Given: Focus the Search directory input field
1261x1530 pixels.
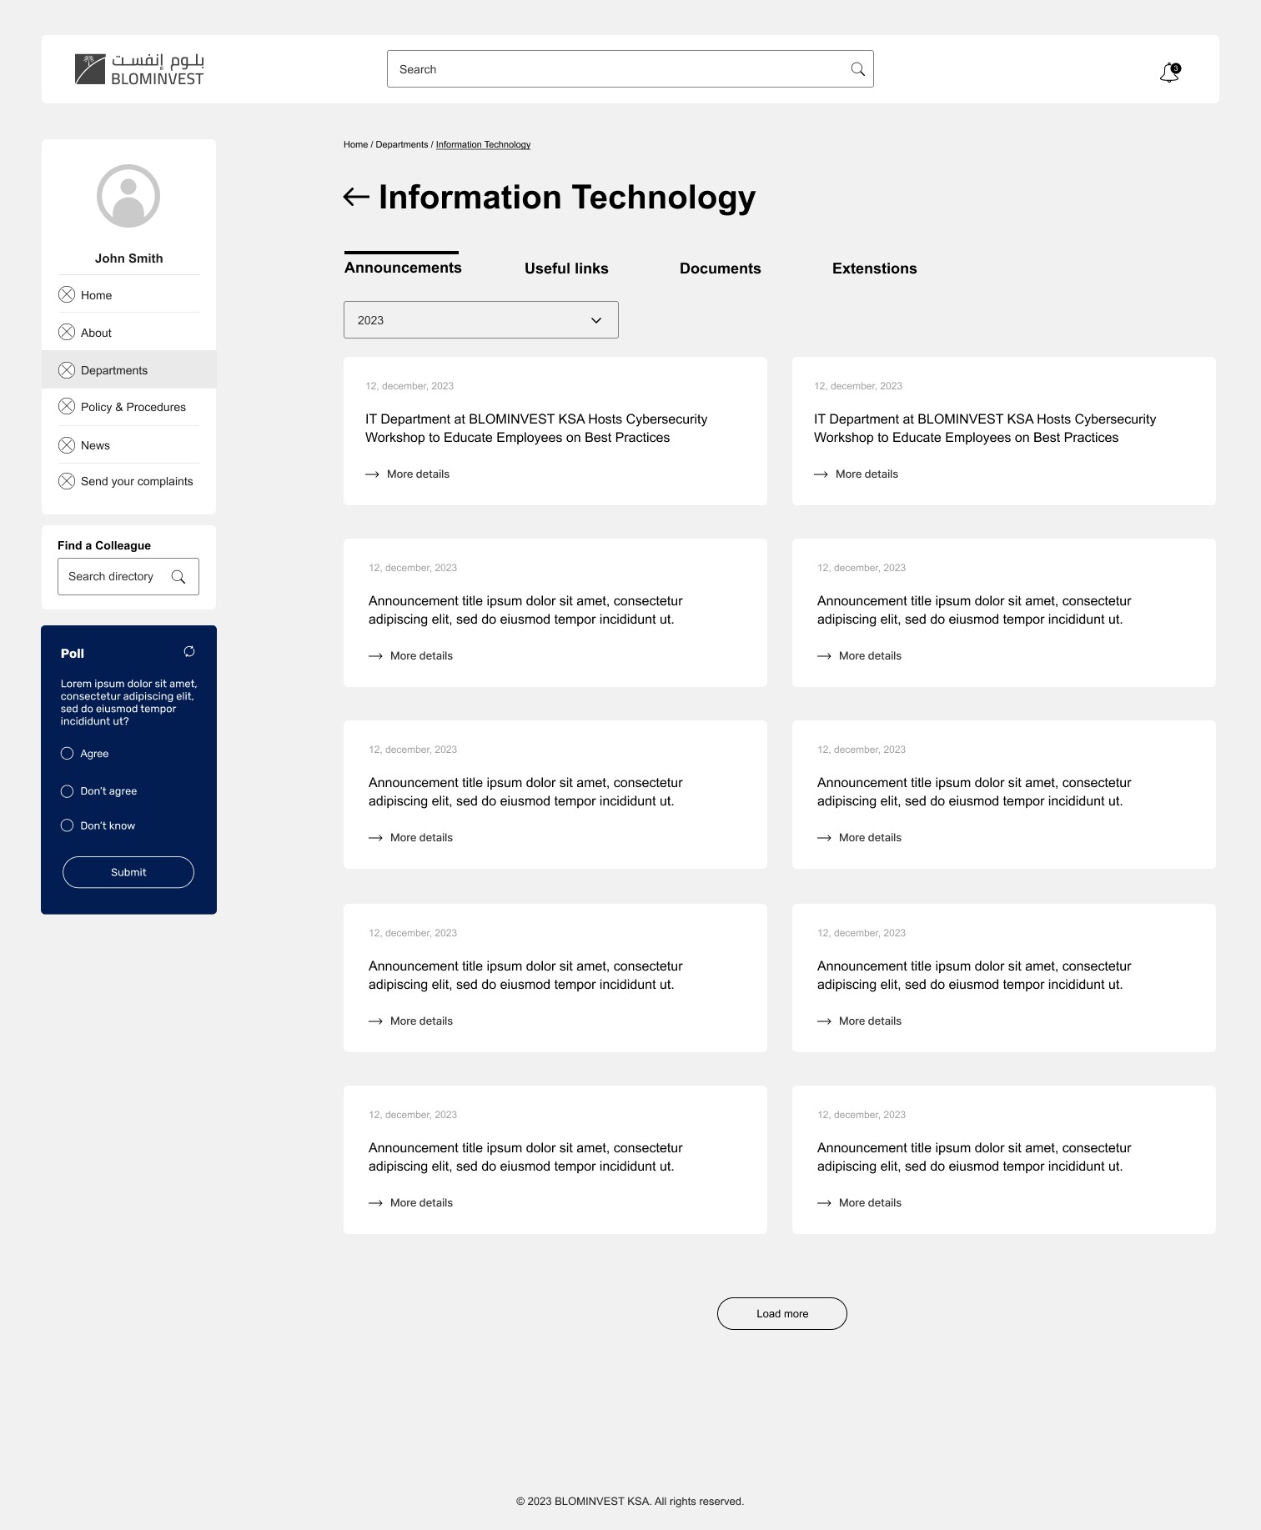Looking at the screenshot, I should pyautogui.click(x=128, y=577).
